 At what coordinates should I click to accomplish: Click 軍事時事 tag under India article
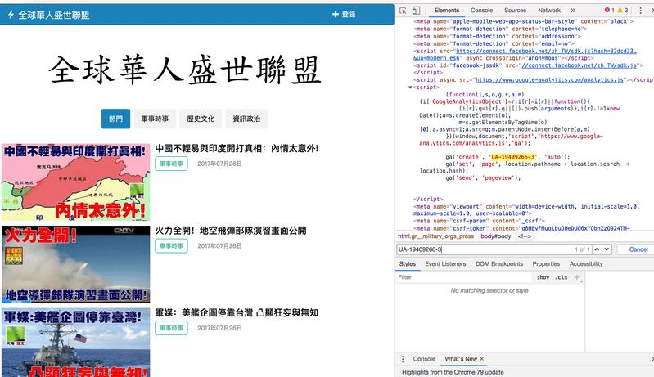(171, 164)
